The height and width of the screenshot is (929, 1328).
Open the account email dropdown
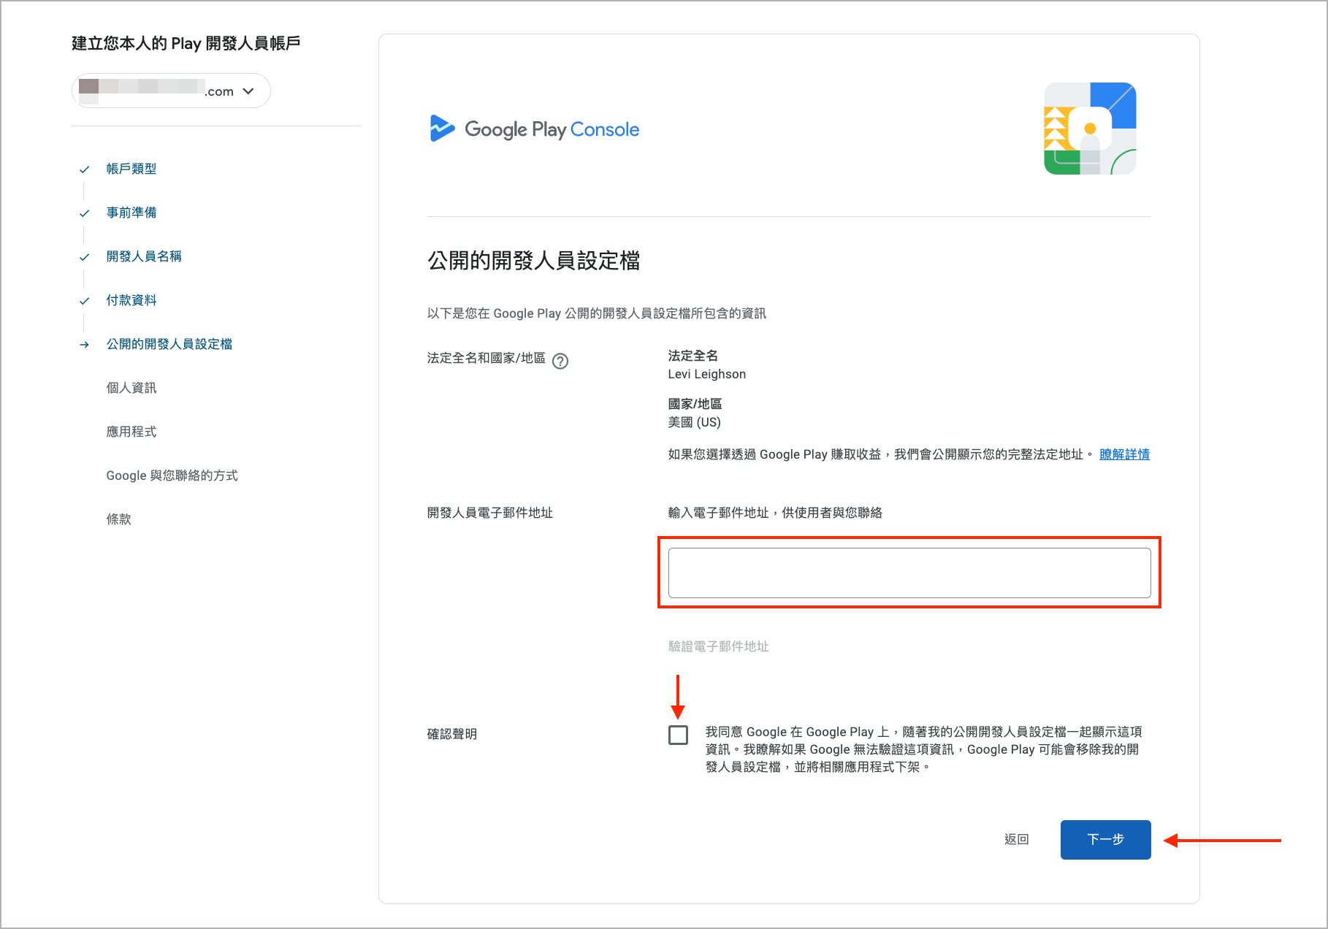[x=171, y=91]
